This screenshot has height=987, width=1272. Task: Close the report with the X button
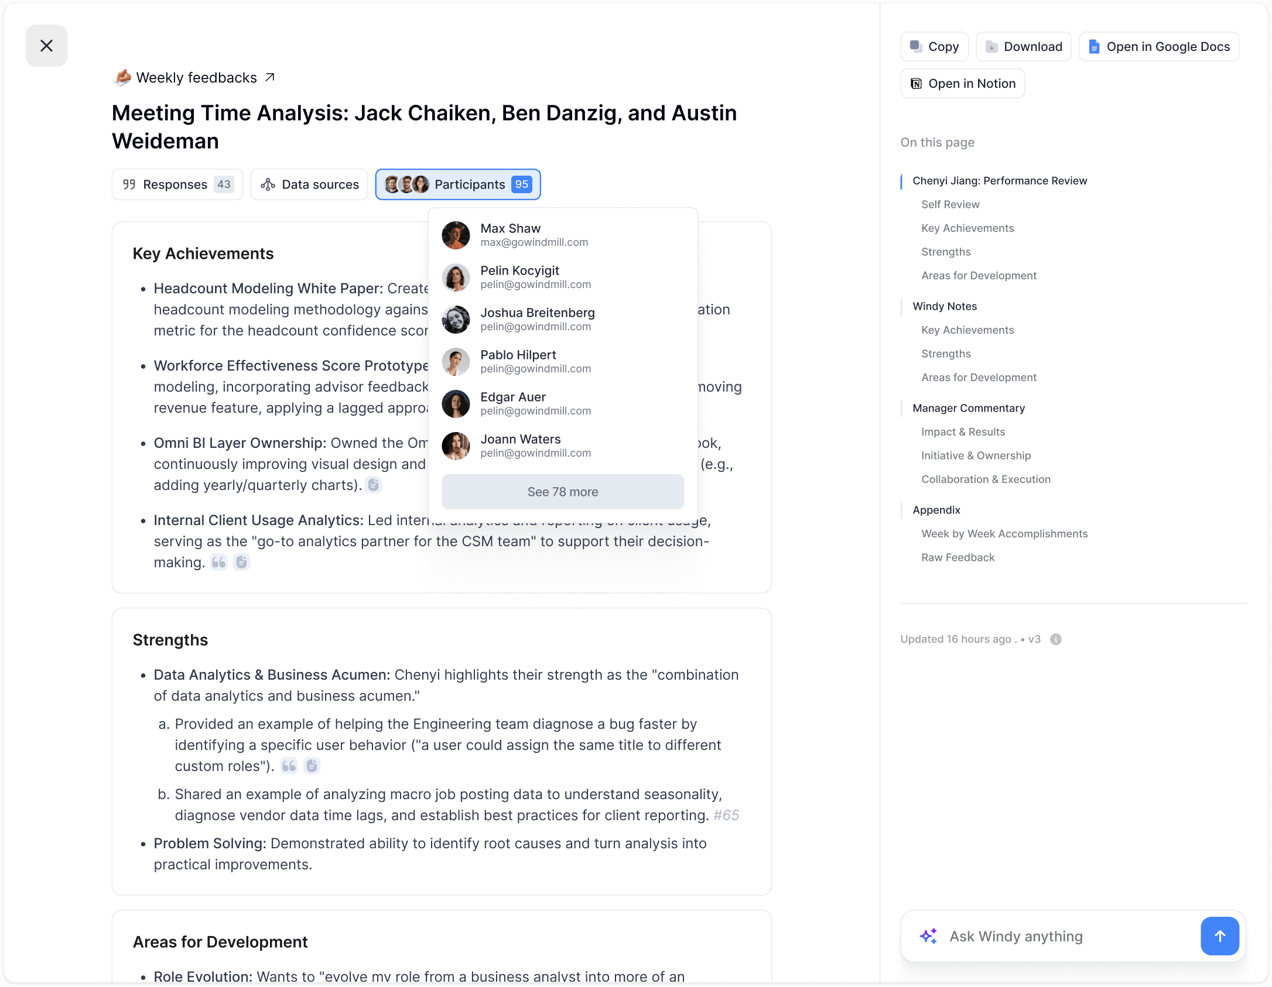(x=46, y=46)
